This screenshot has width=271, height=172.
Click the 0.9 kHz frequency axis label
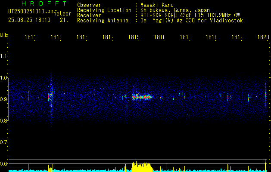3,99
